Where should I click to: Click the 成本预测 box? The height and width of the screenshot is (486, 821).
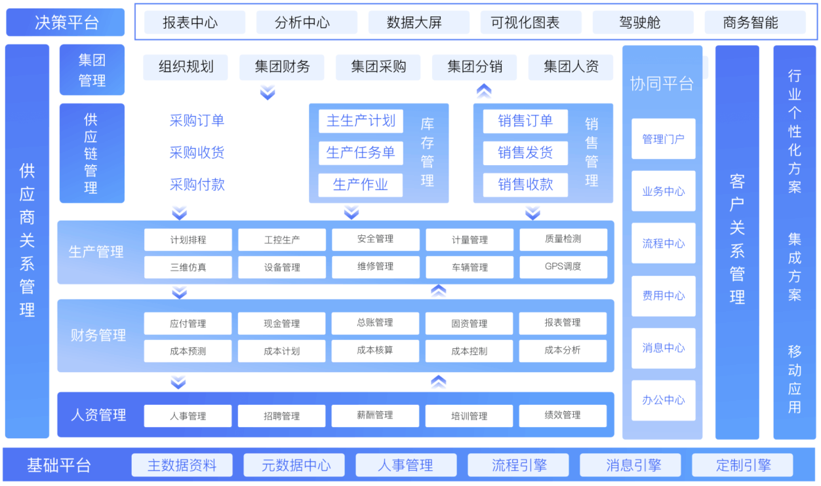pyautogui.click(x=188, y=351)
